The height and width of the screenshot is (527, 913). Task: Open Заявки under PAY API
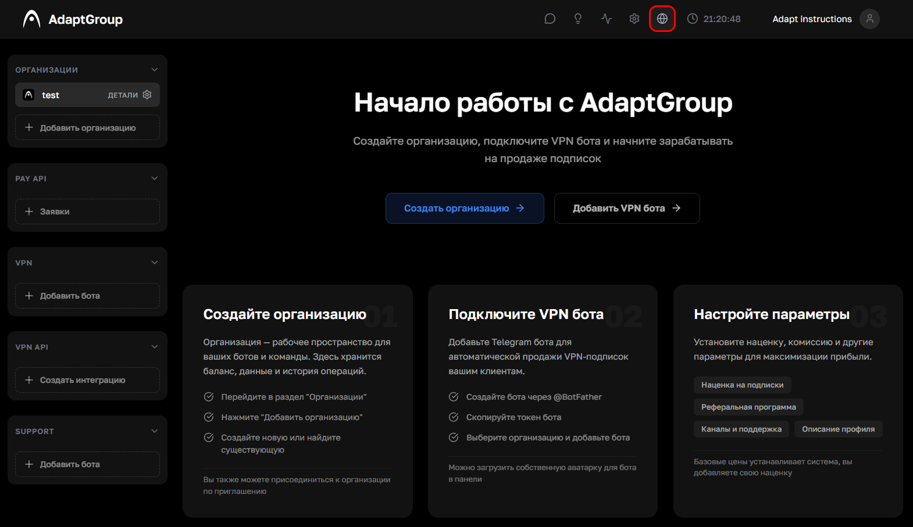(x=87, y=211)
